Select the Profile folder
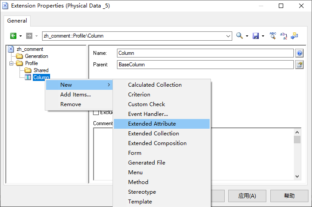Image resolution: width=312 pixels, height=207 pixels. pyautogui.click(x=31, y=63)
